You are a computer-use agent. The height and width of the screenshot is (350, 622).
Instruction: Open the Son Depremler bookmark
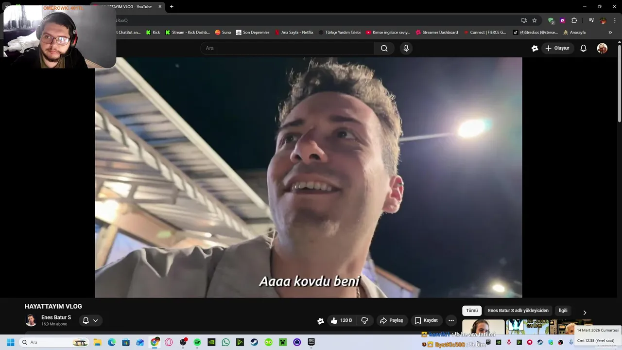coord(253,33)
